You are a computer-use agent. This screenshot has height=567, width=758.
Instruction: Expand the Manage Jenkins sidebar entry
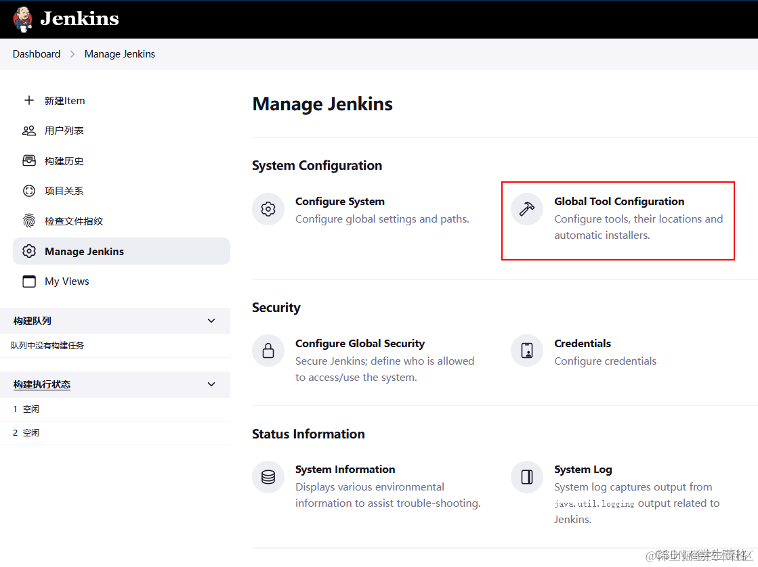(x=83, y=250)
